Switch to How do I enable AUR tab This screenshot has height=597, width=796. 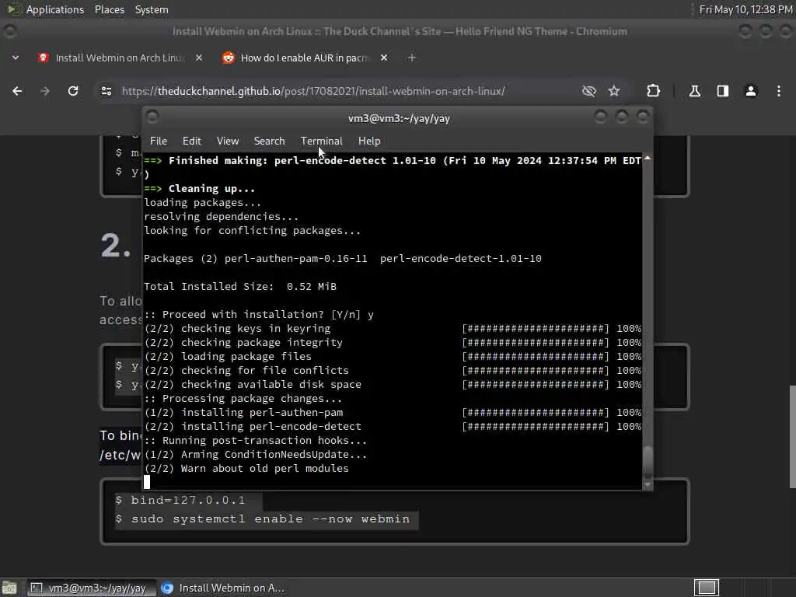tap(305, 58)
